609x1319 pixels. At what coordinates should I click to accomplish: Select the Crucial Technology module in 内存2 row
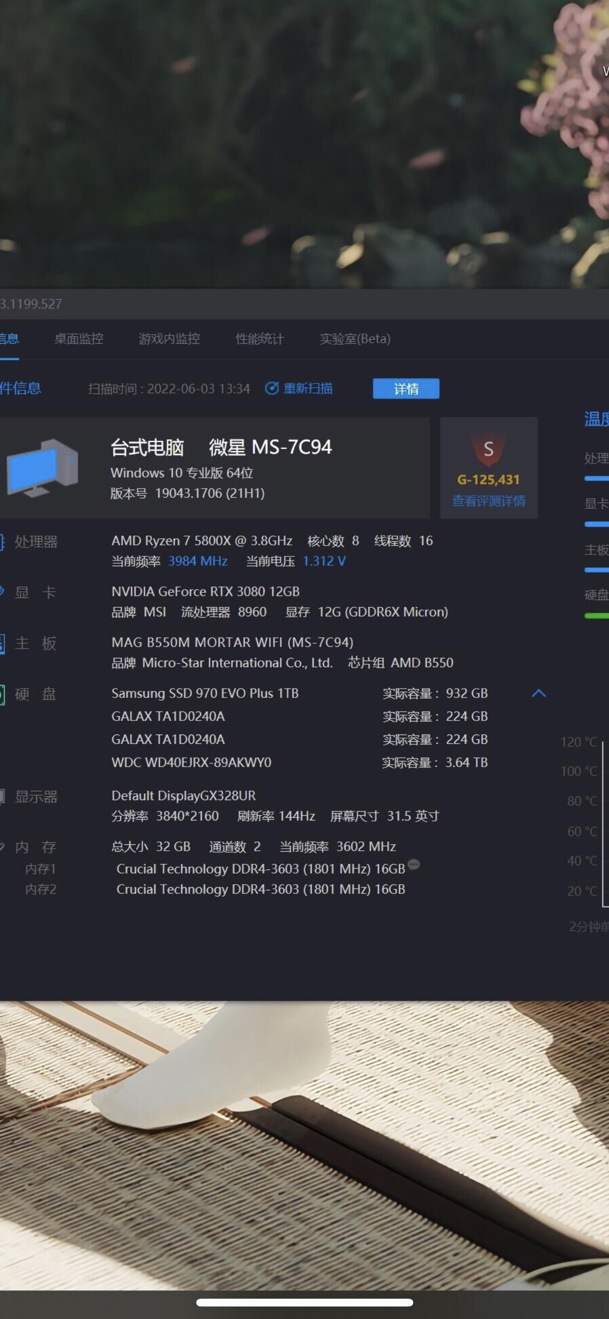[x=261, y=889]
